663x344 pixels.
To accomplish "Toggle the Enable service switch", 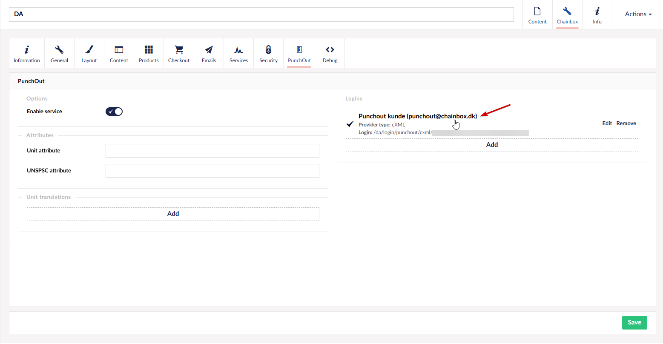I will pyautogui.click(x=114, y=112).
